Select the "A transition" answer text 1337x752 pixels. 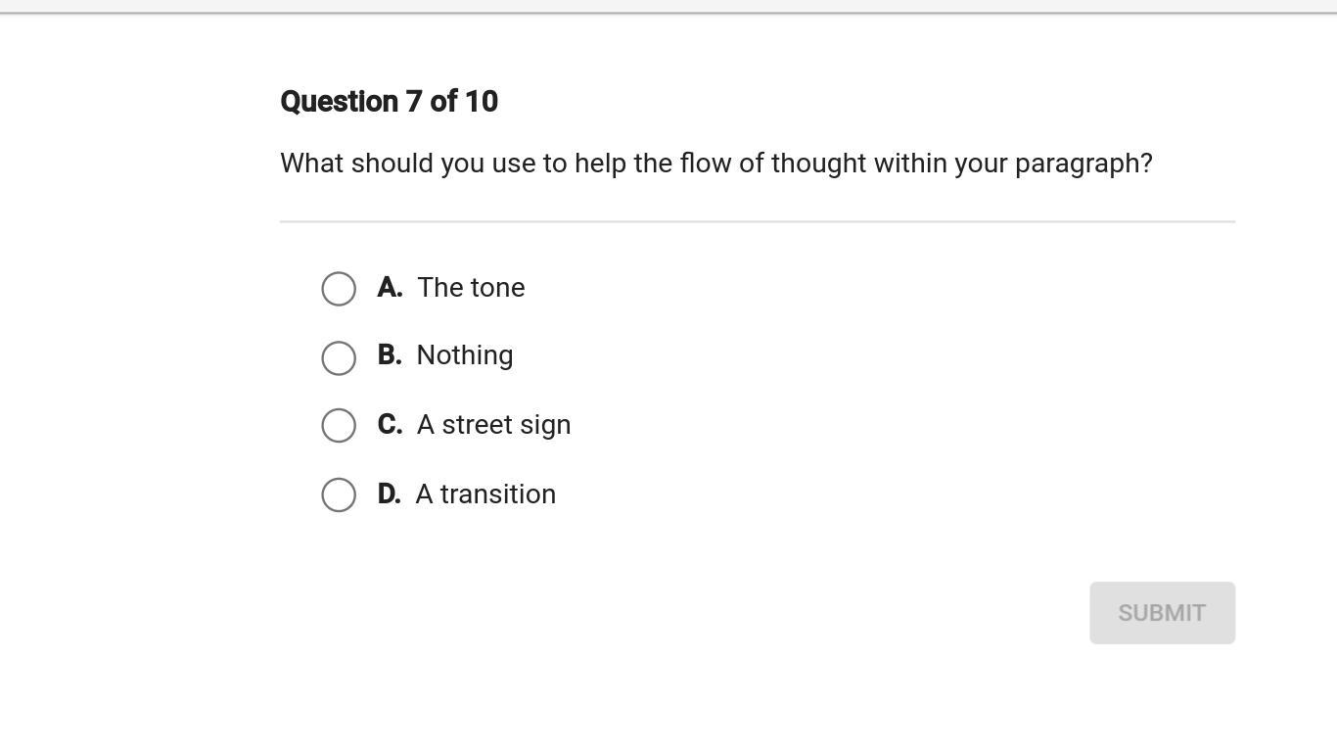tap(485, 494)
